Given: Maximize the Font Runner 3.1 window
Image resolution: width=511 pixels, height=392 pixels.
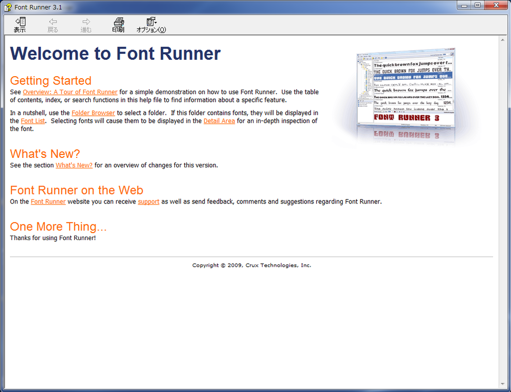Looking at the screenshot, I should tap(477, 5).
